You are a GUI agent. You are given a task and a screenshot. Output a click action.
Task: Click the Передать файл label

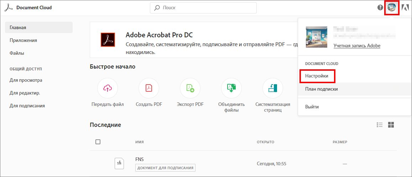click(108, 104)
